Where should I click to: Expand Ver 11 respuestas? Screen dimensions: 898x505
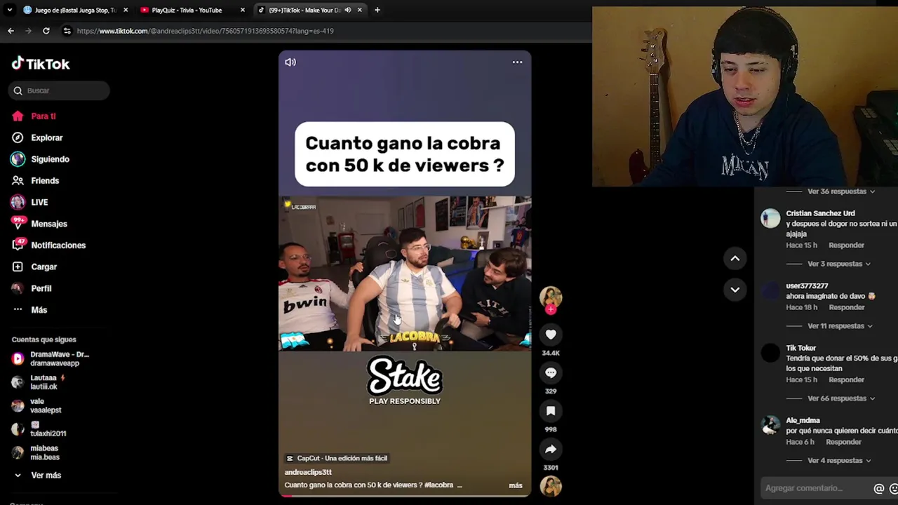[840, 326]
